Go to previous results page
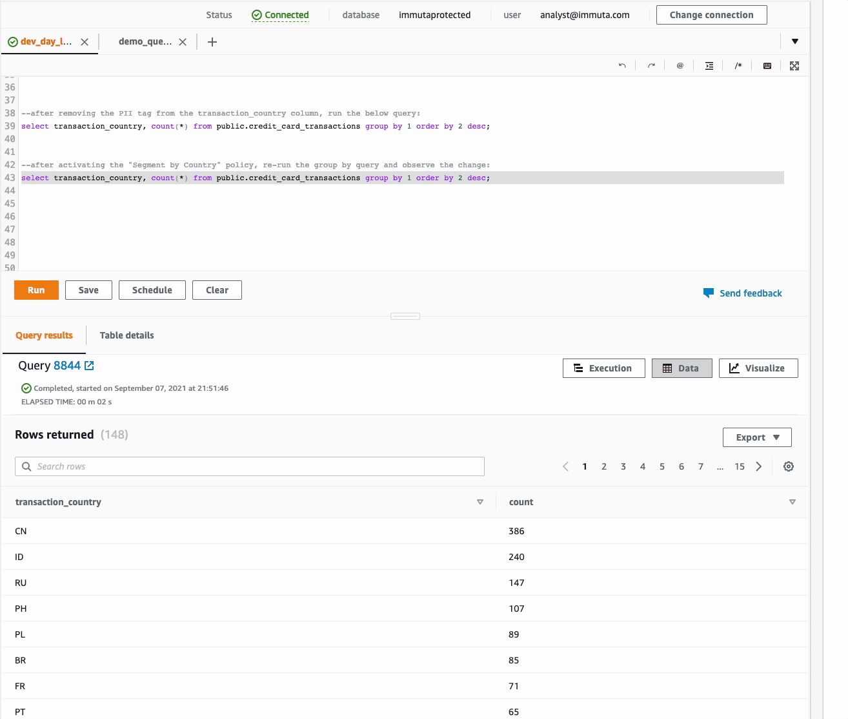This screenshot has height=719, width=848. pyautogui.click(x=565, y=466)
